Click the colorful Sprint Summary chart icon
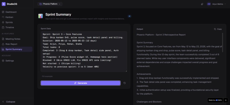 (x=41, y=16)
